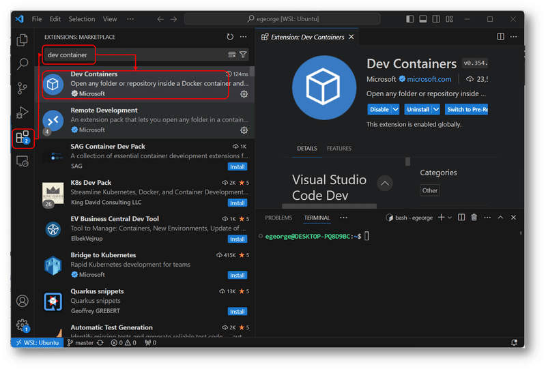Click the master branch in status bar
Image resolution: width=546 pixels, height=369 pixels.
click(81, 343)
